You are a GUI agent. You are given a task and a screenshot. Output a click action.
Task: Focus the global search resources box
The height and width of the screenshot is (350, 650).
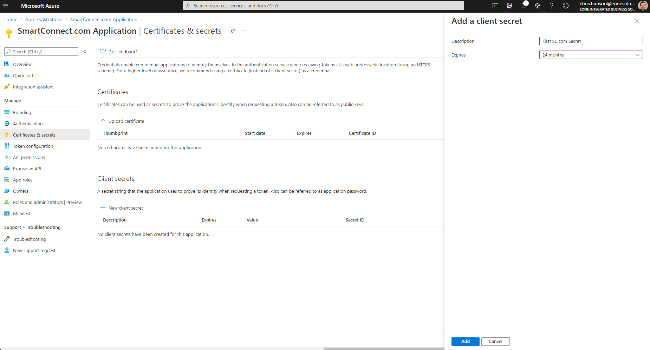(x=323, y=6)
